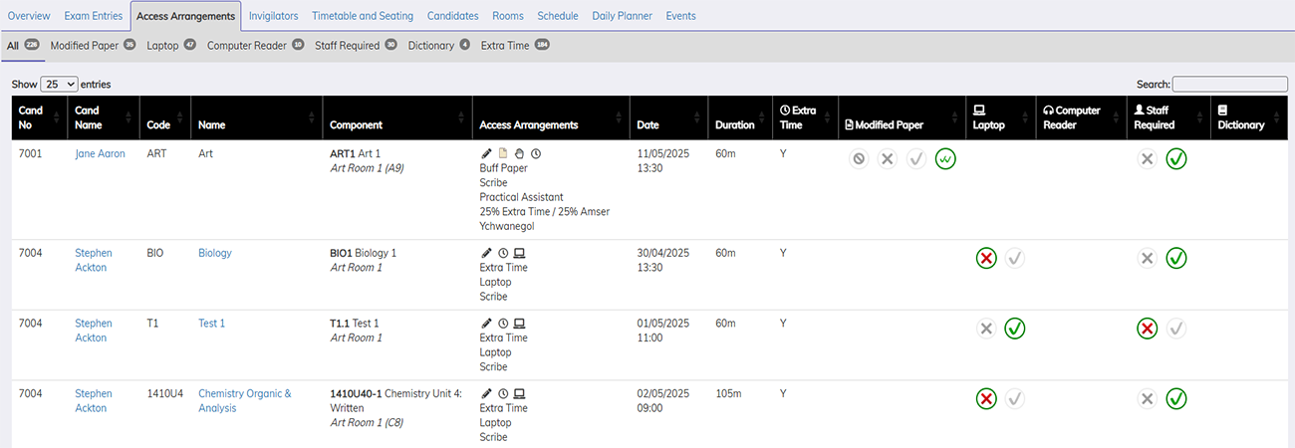The height and width of the screenshot is (448, 1295).
Task: Open candidate Jane Aaron's link
Action: coord(101,154)
